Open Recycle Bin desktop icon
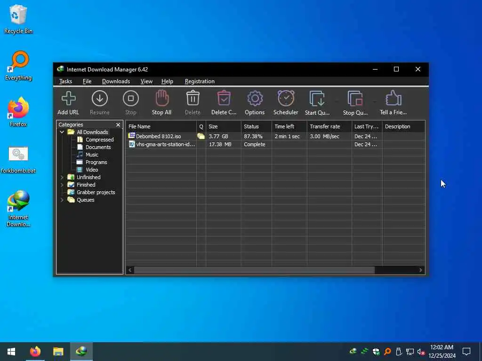This screenshot has width=482, height=361. click(x=18, y=19)
